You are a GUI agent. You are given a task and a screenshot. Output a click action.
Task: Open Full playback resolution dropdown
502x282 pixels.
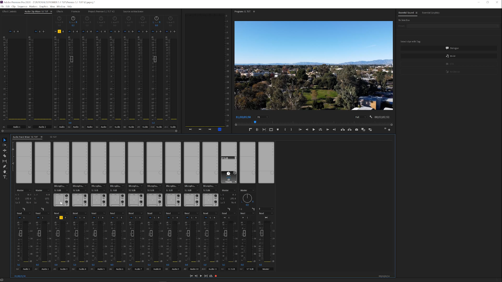pos(361,117)
